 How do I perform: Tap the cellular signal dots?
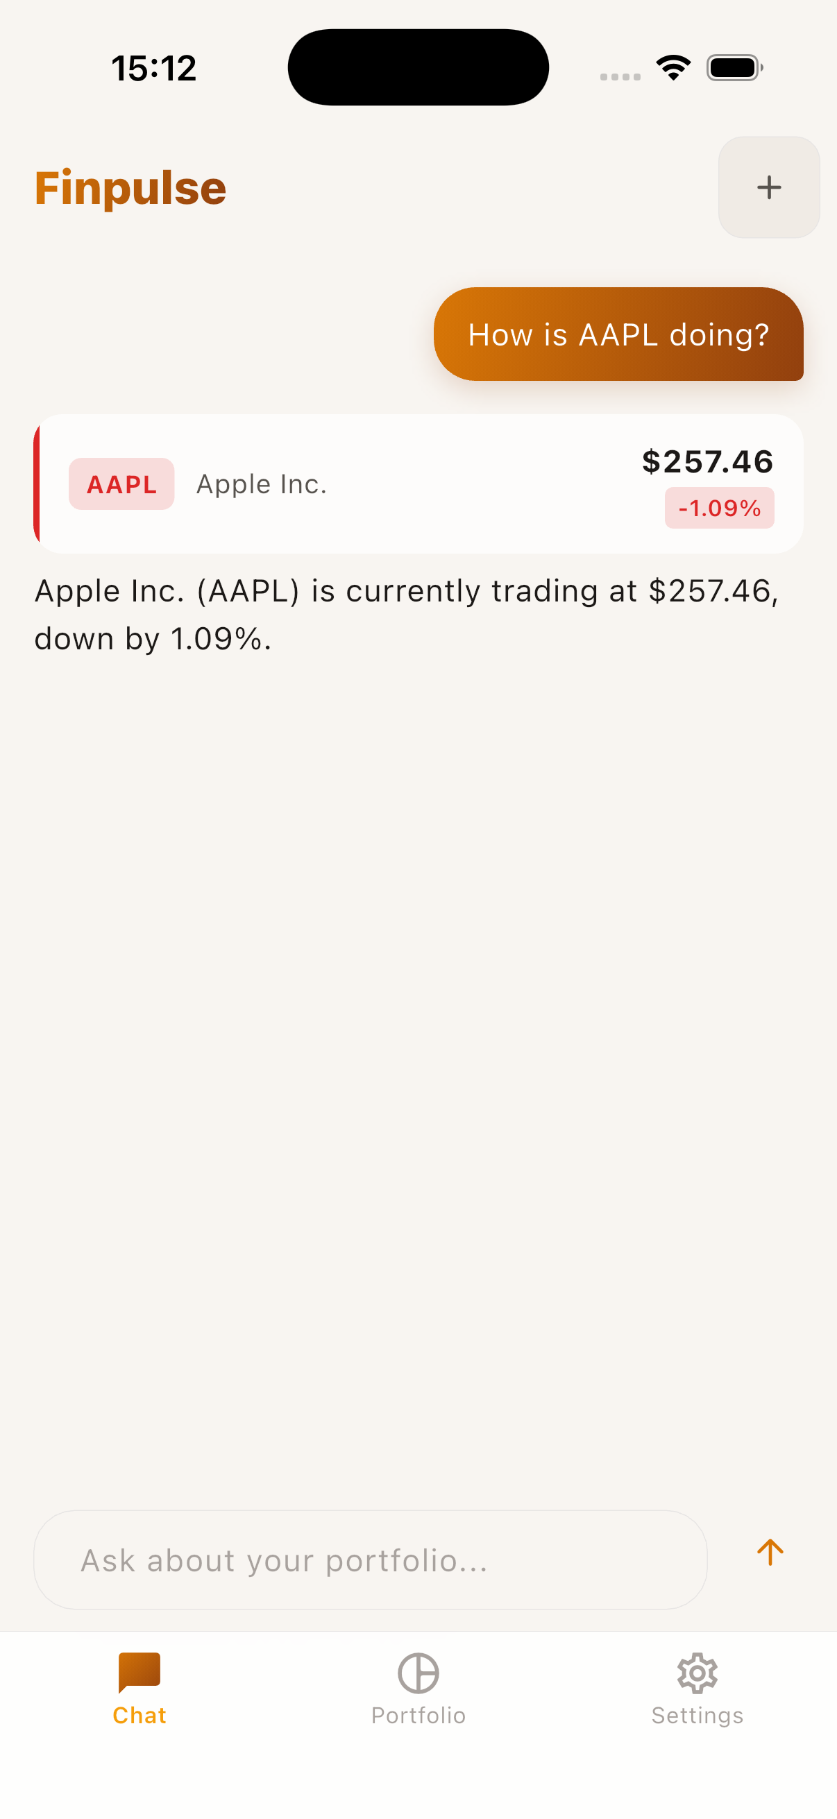(x=620, y=76)
